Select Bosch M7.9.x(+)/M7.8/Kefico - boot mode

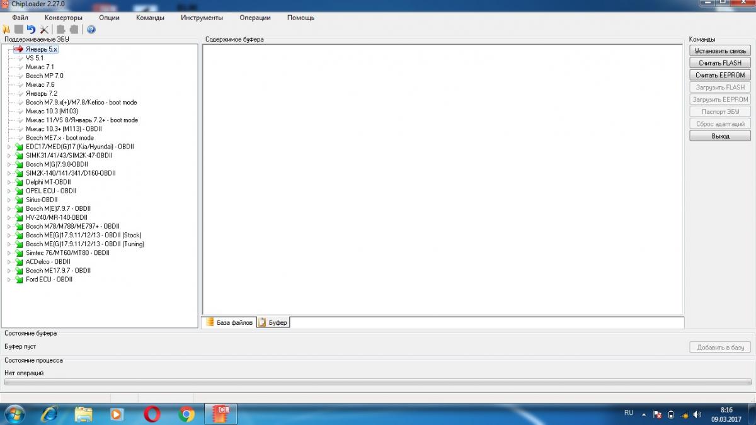81,102
